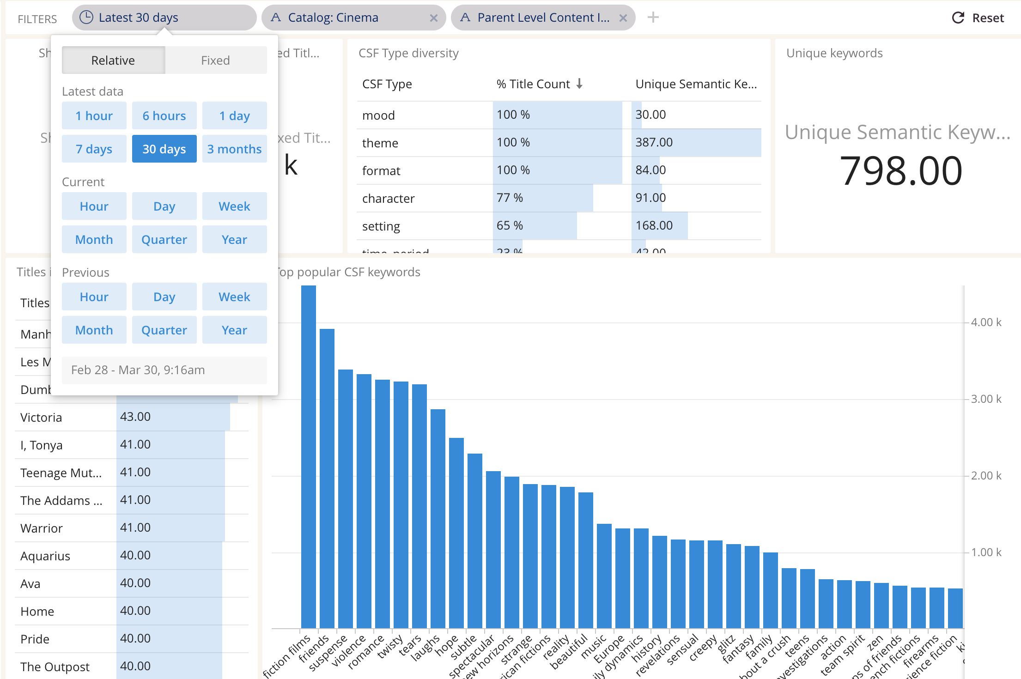Viewport: 1021px width, 679px height.
Task: Click the Feb 28 - Mar 30 date field
Action: (x=164, y=370)
